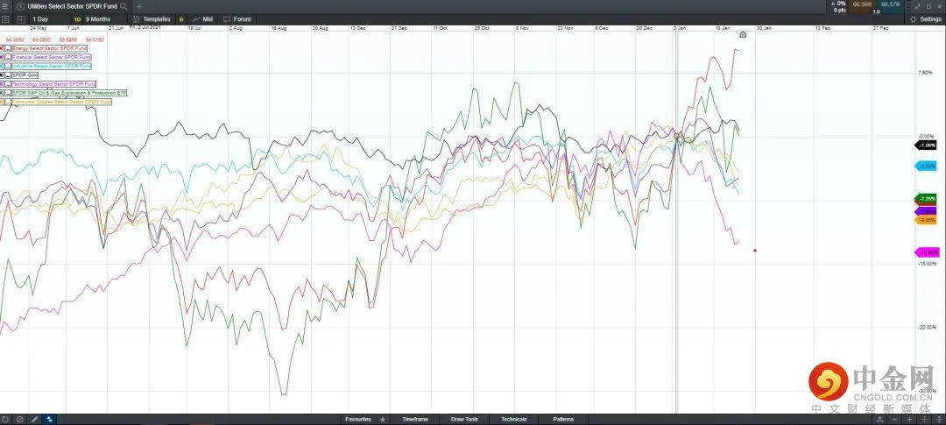Click the crosshair circle marker at 3 Jan
The image size is (946, 425).
click(x=677, y=137)
